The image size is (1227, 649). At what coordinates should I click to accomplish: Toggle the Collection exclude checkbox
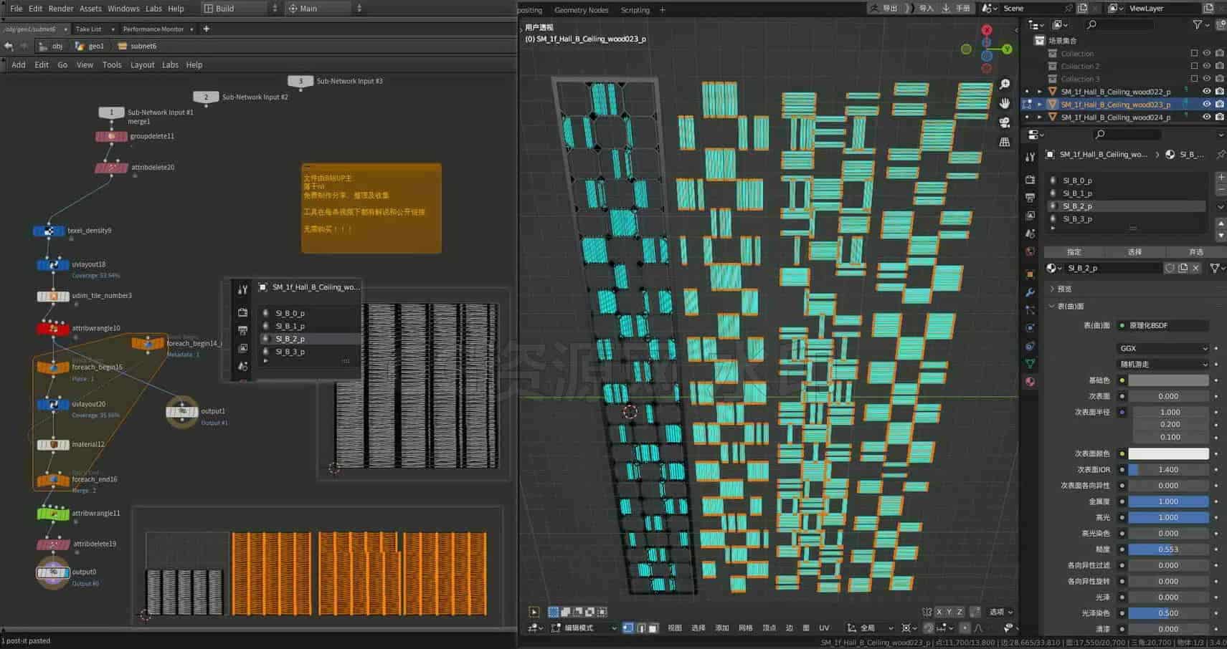pyautogui.click(x=1194, y=53)
